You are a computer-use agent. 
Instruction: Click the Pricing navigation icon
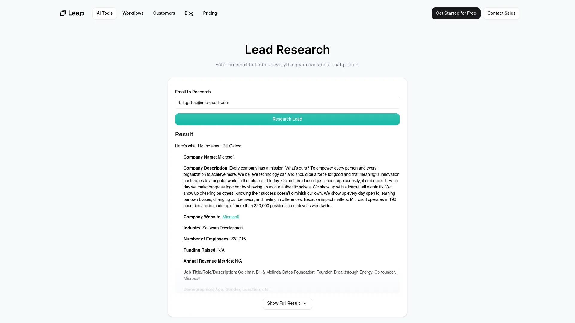[x=210, y=13]
